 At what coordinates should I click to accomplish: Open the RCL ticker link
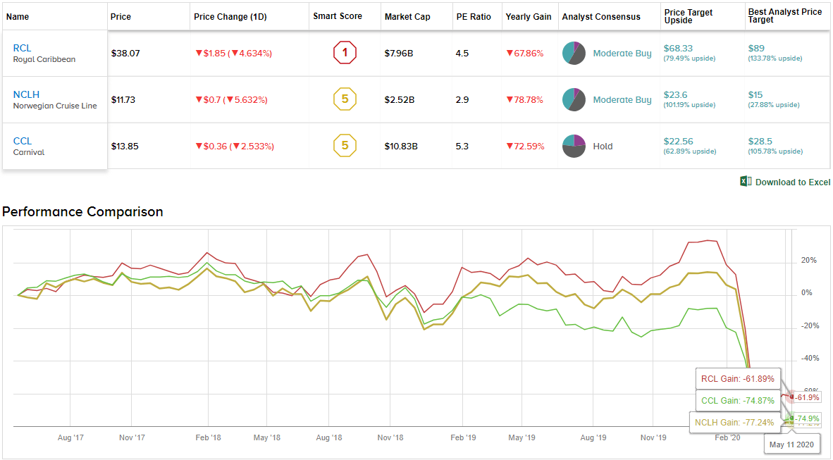pyautogui.click(x=23, y=48)
